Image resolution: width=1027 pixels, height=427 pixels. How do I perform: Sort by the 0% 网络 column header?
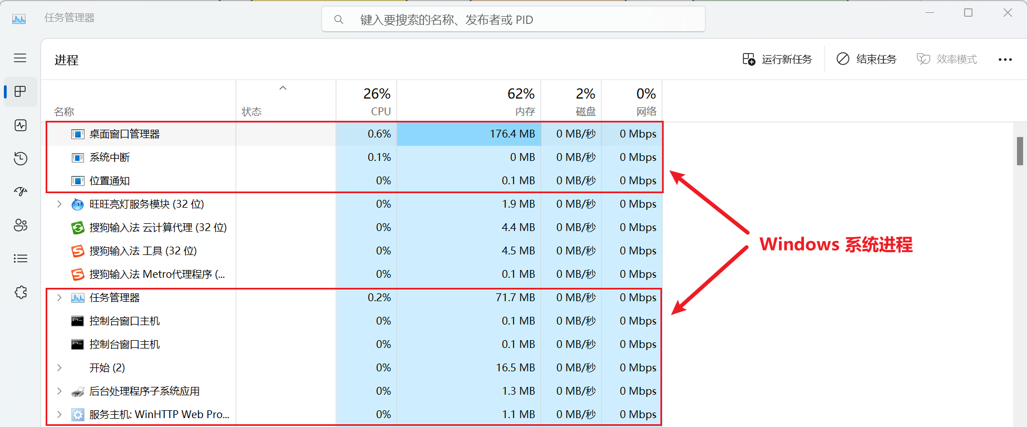tap(631, 101)
